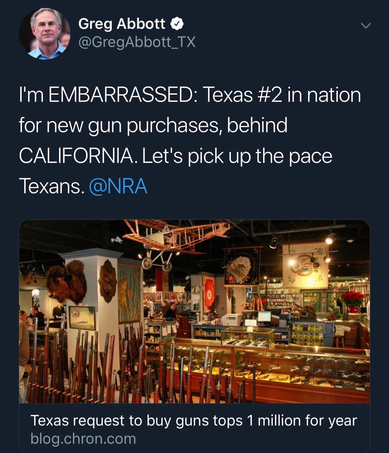Open 'Texas request to buy guns' headline
The height and width of the screenshot is (453, 389).
(194, 420)
